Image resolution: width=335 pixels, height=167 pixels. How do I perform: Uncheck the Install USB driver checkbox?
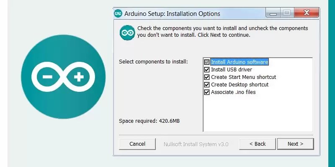tap(206, 70)
